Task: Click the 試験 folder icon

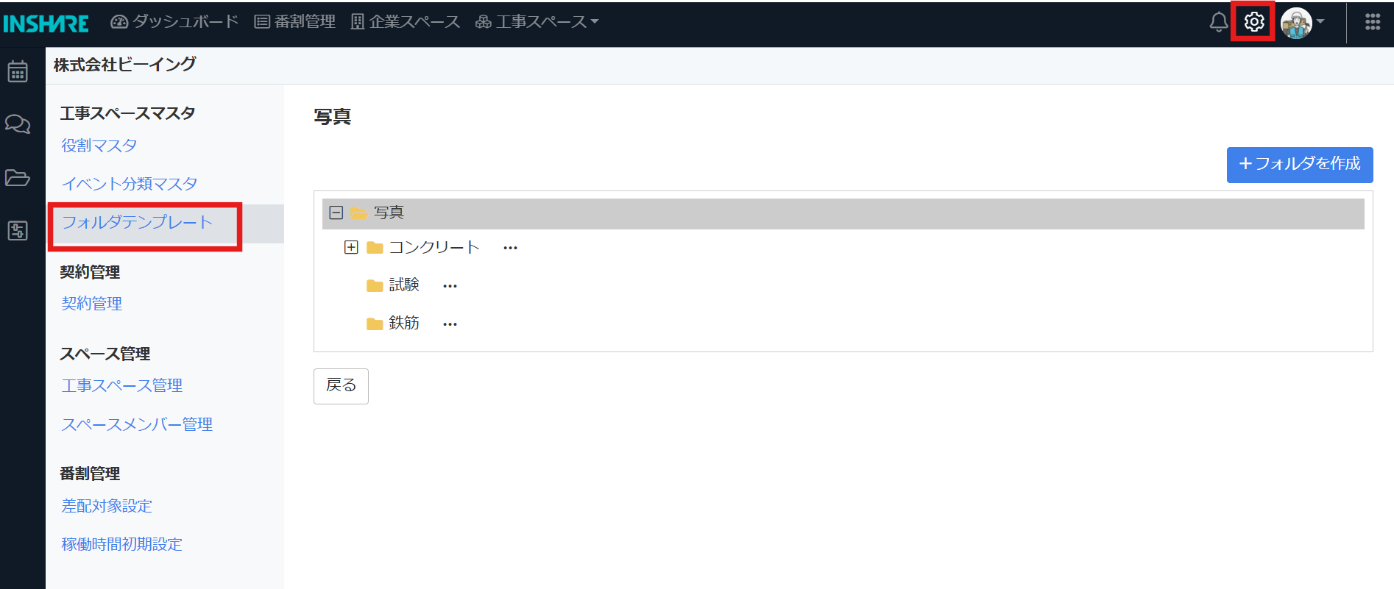Action: [375, 285]
